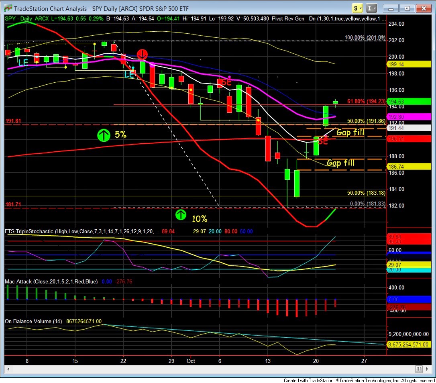Click the blue 0.00 Mac Attack axis marker
The image size is (436, 383).
(x=409, y=299)
